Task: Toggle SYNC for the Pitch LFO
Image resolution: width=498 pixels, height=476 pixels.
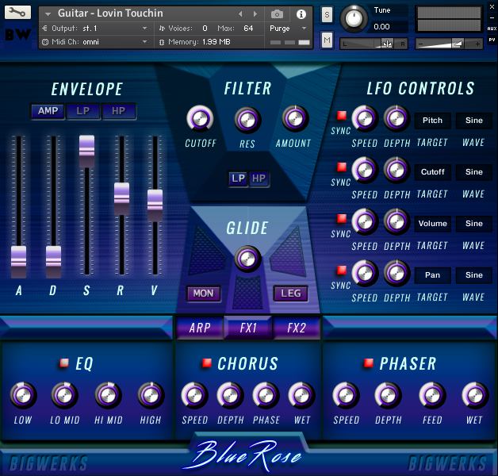Action: (x=342, y=115)
